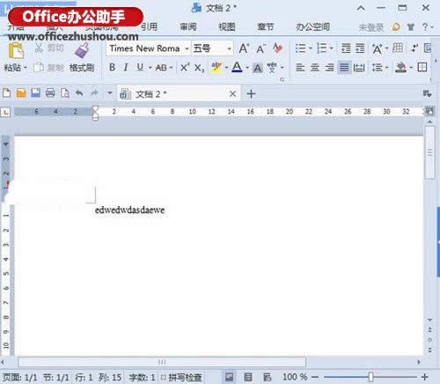Toggle italic formatting button
The image size is (440, 384).
126,68
